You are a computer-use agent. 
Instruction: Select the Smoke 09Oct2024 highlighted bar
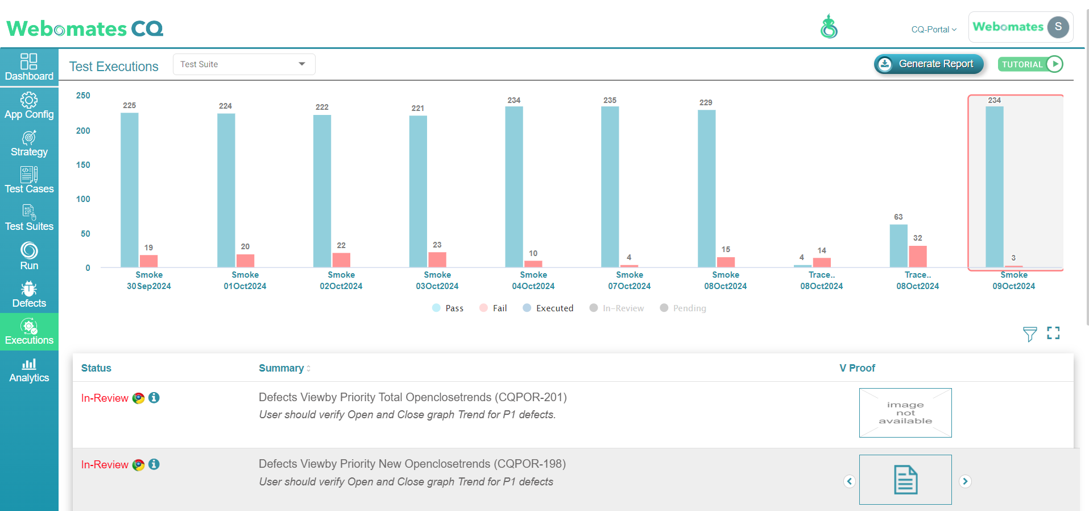click(995, 187)
